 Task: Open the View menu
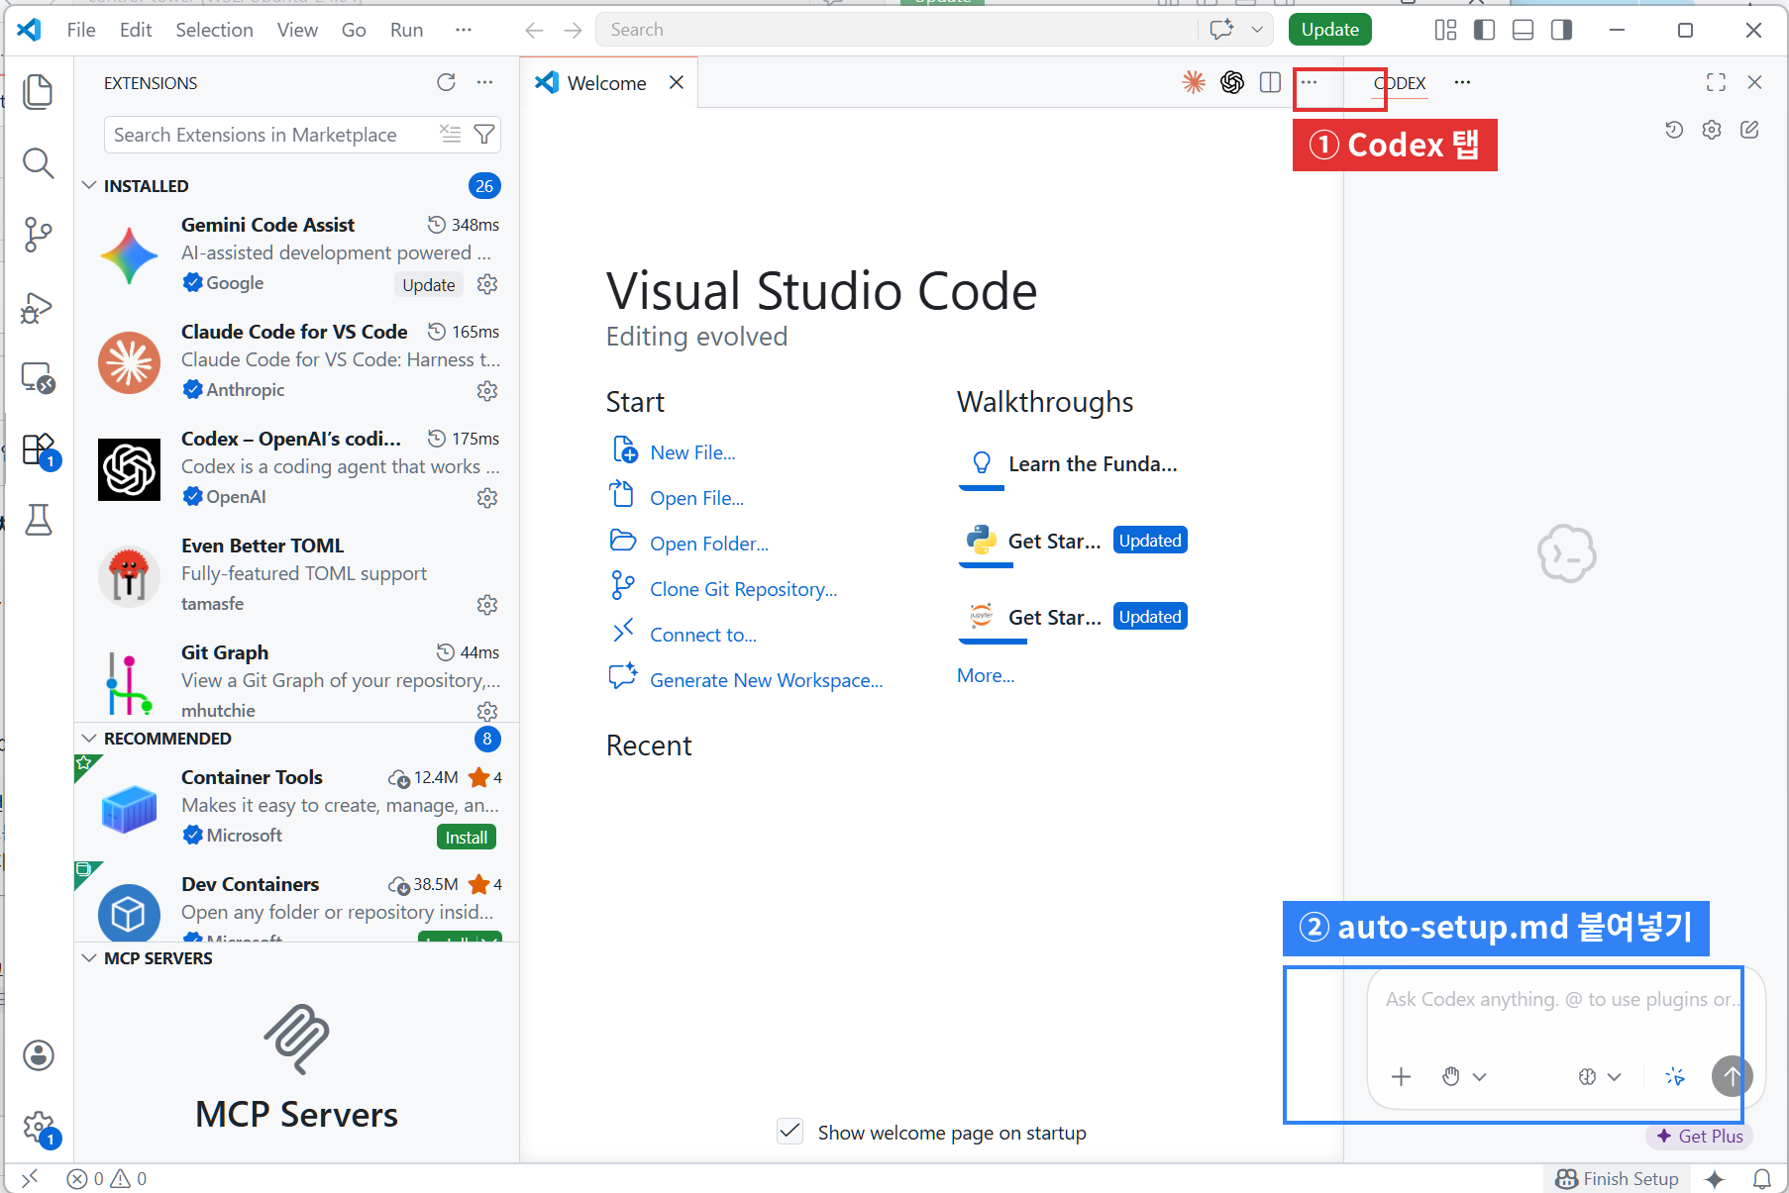[x=297, y=30]
